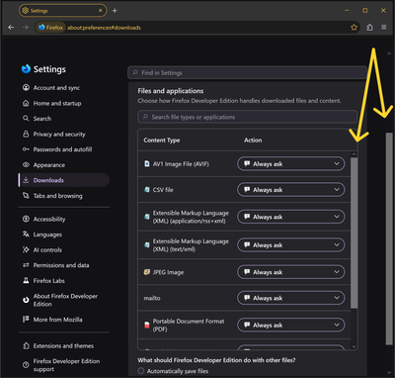The height and width of the screenshot is (378, 395).
Task: Open More from Mozilla page
Action: 64,320
